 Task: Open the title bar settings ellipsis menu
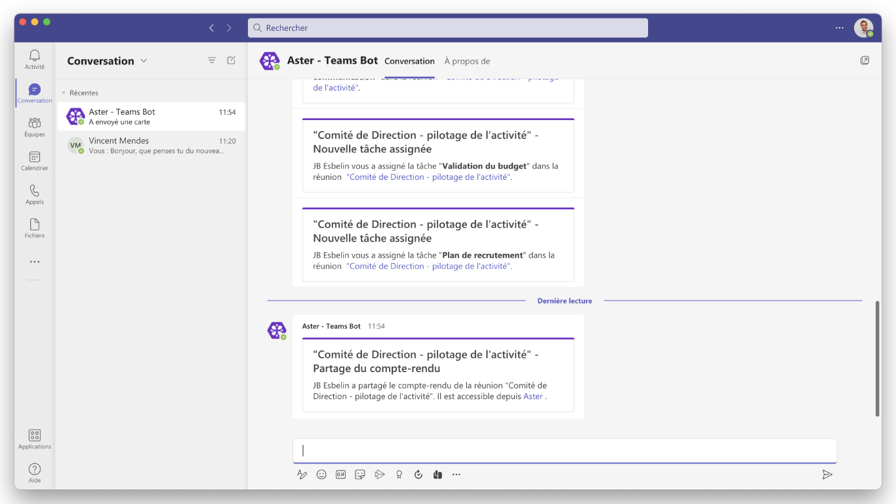click(x=840, y=28)
